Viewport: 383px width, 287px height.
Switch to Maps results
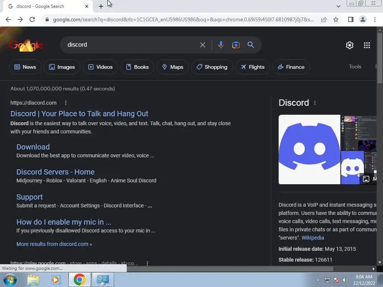click(172, 67)
